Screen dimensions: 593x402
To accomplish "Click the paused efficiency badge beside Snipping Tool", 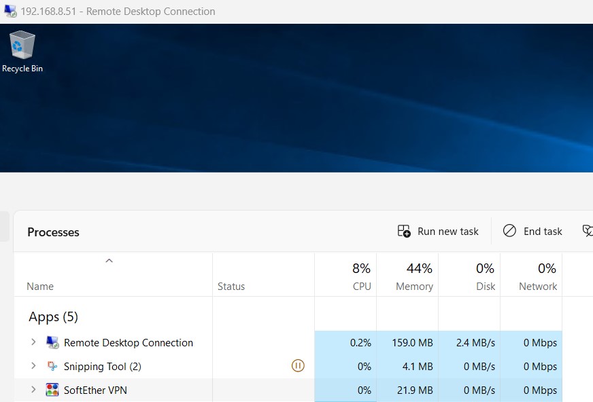I will (298, 365).
